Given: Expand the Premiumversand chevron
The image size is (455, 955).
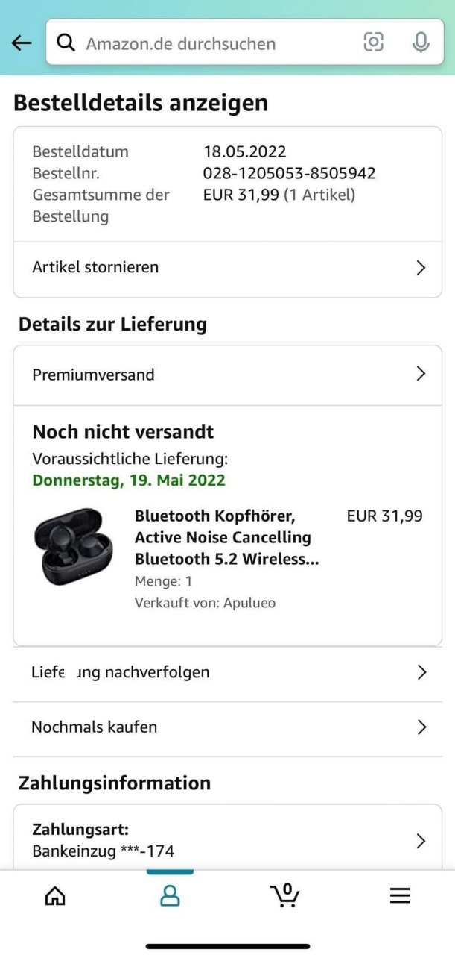Looking at the screenshot, I should click(421, 374).
